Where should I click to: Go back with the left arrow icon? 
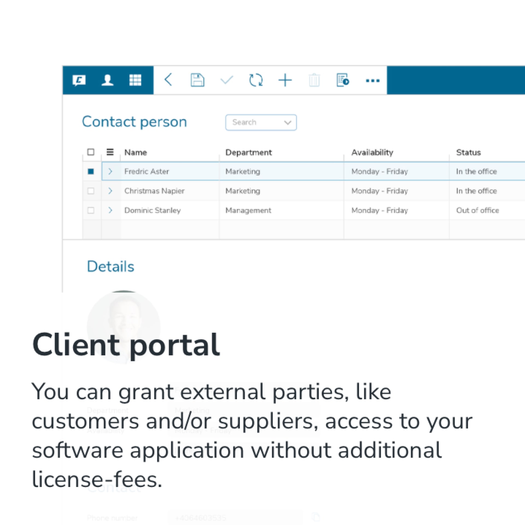pyautogui.click(x=168, y=80)
